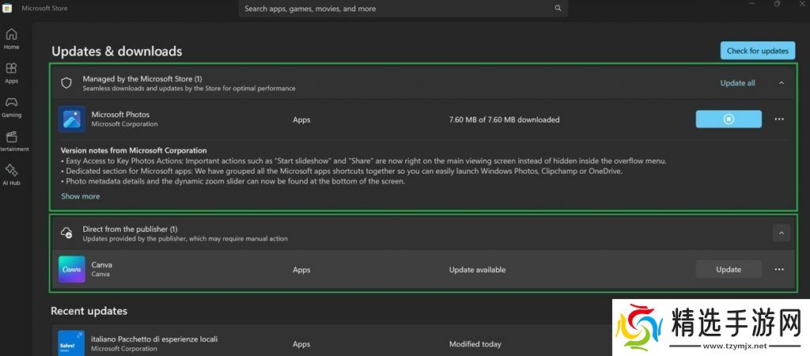The image size is (810, 356).
Task: Open the AI Hub sidebar item
Action: [x=12, y=174]
